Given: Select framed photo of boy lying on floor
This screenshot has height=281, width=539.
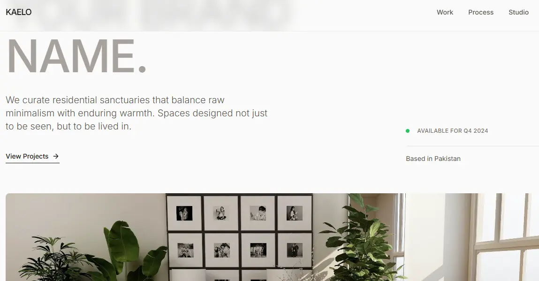Looking at the screenshot, I should [x=258, y=213].
